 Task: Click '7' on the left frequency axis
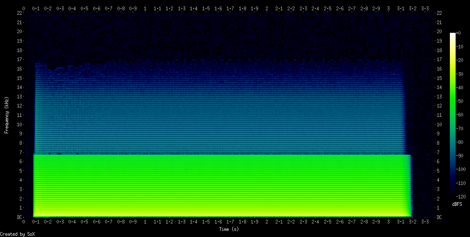tap(21, 152)
